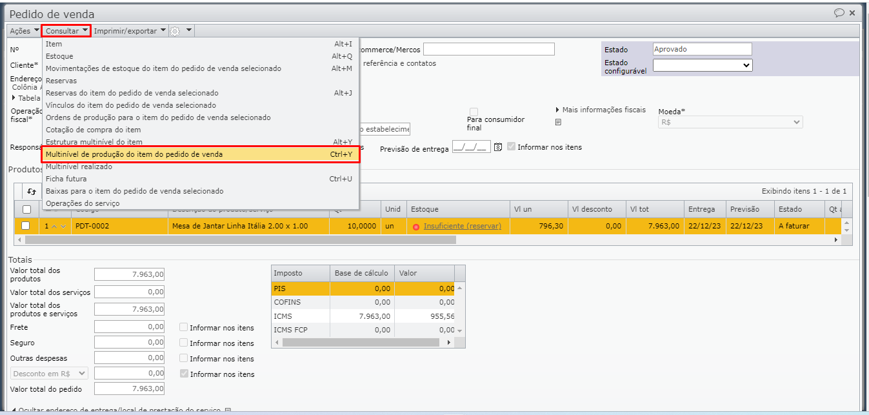Click the note icon below Mais informações fiscais
The width and height of the screenshot is (869, 415).
pos(558,122)
